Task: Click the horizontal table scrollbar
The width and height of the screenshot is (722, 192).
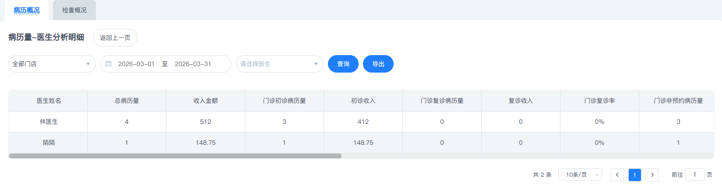Action: (175, 156)
